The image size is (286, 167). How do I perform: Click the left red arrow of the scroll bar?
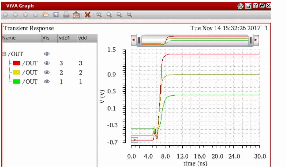pos(133,40)
